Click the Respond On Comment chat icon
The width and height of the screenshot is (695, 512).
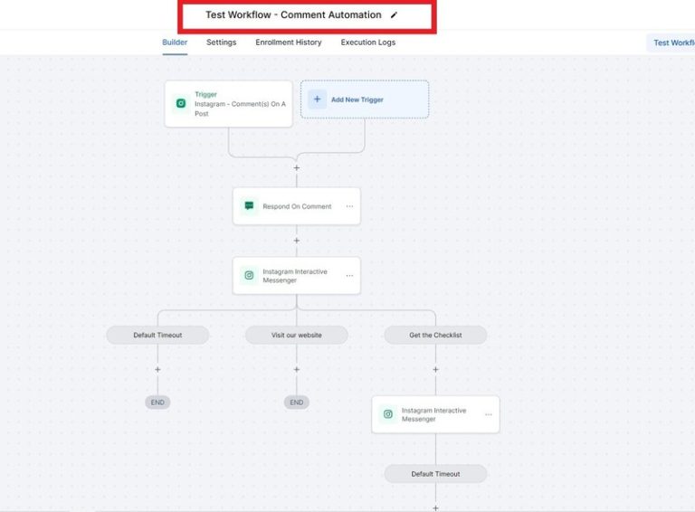tap(249, 206)
